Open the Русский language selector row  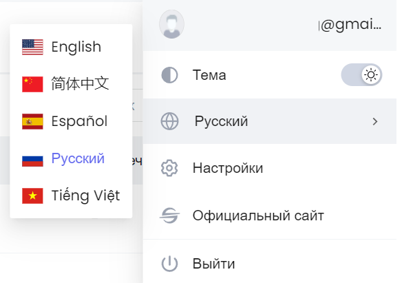pos(269,121)
